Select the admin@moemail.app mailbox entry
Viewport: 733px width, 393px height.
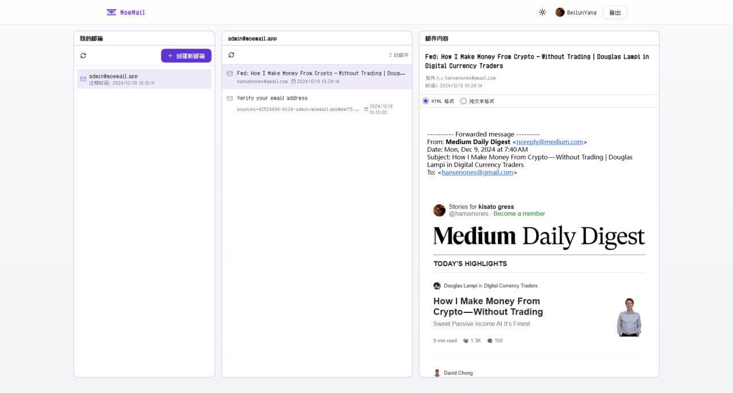point(144,79)
